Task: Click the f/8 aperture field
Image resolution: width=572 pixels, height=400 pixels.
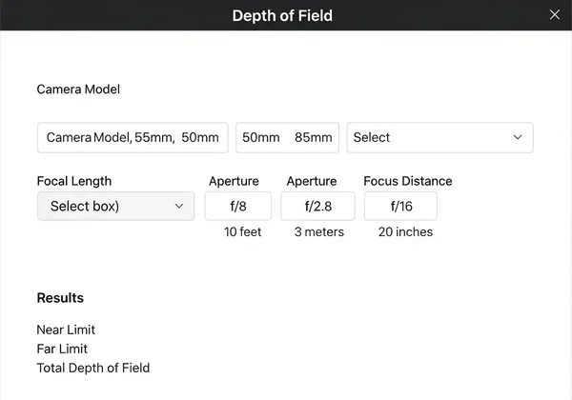Action: [x=238, y=207]
